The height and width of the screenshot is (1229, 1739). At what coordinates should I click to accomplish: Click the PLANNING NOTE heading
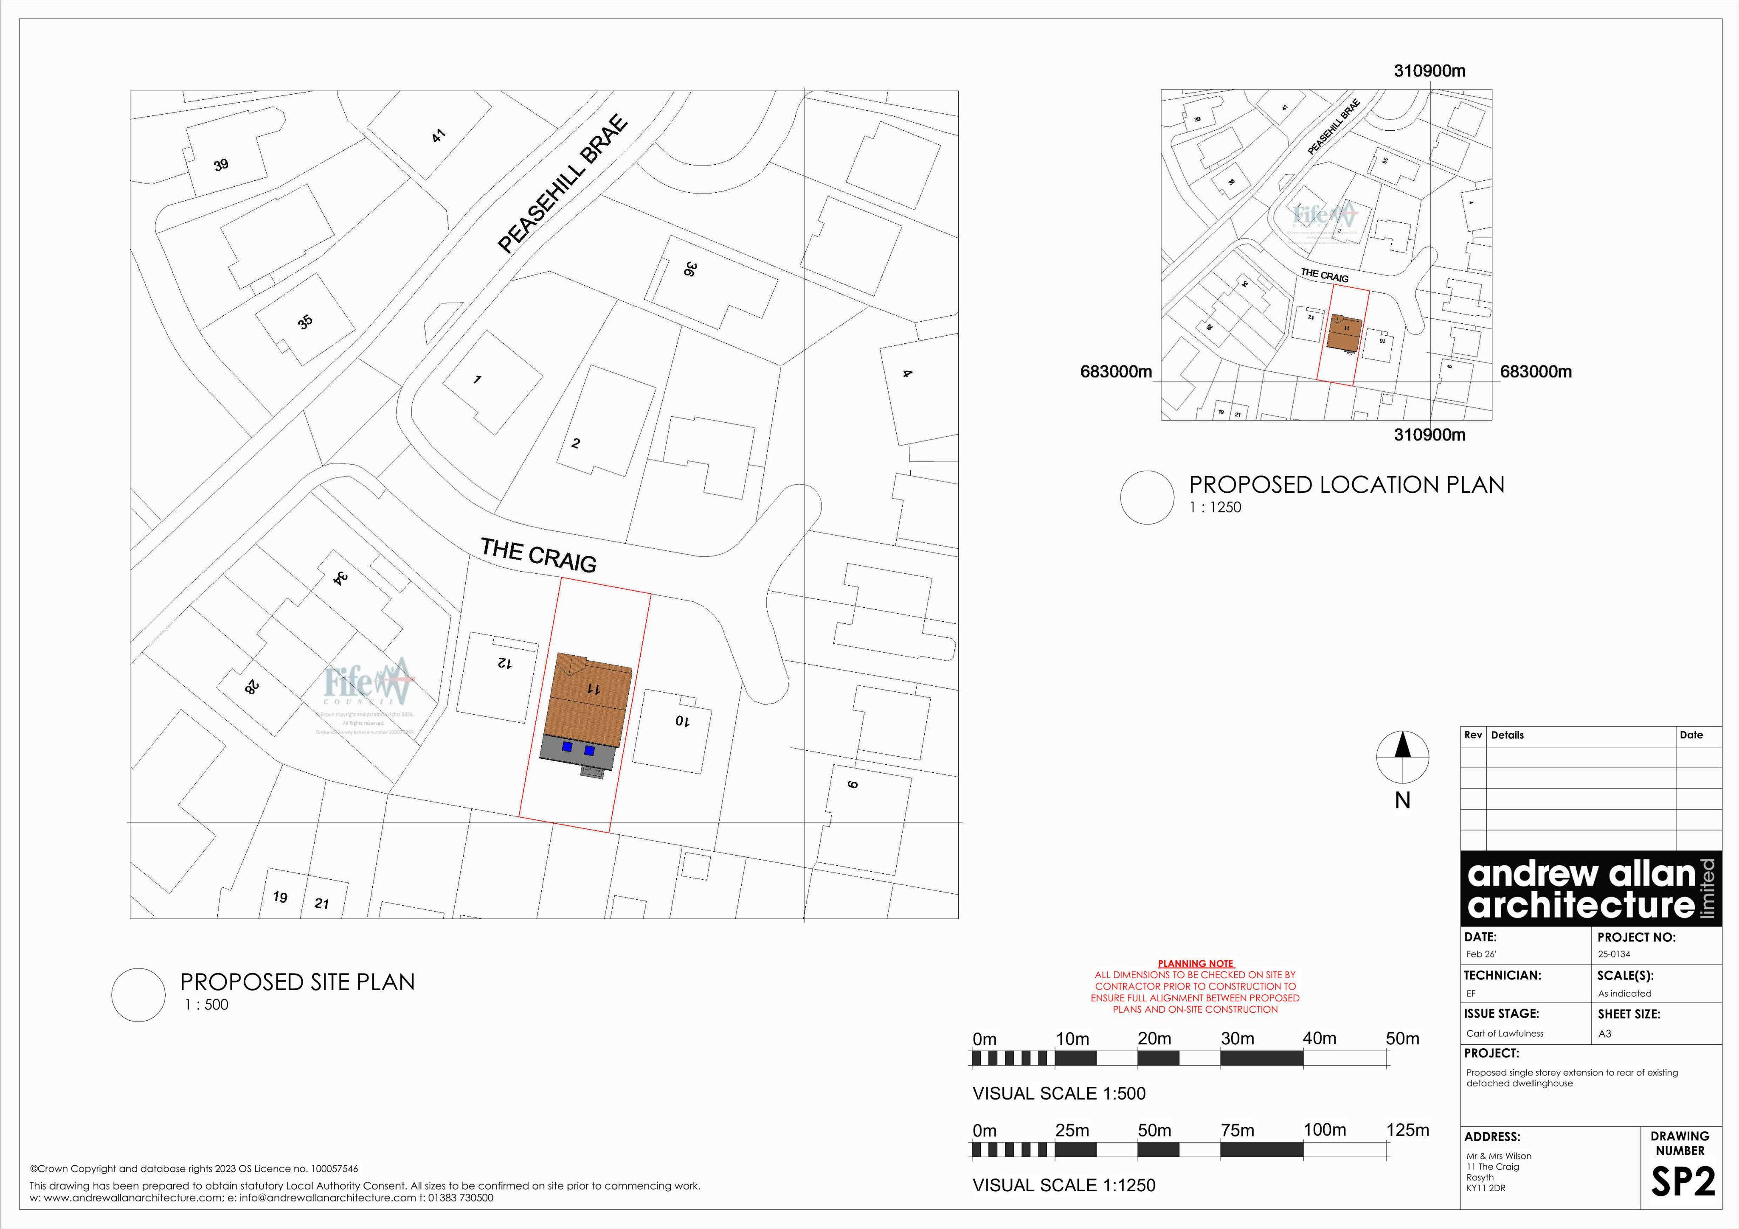pos(1195,964)
